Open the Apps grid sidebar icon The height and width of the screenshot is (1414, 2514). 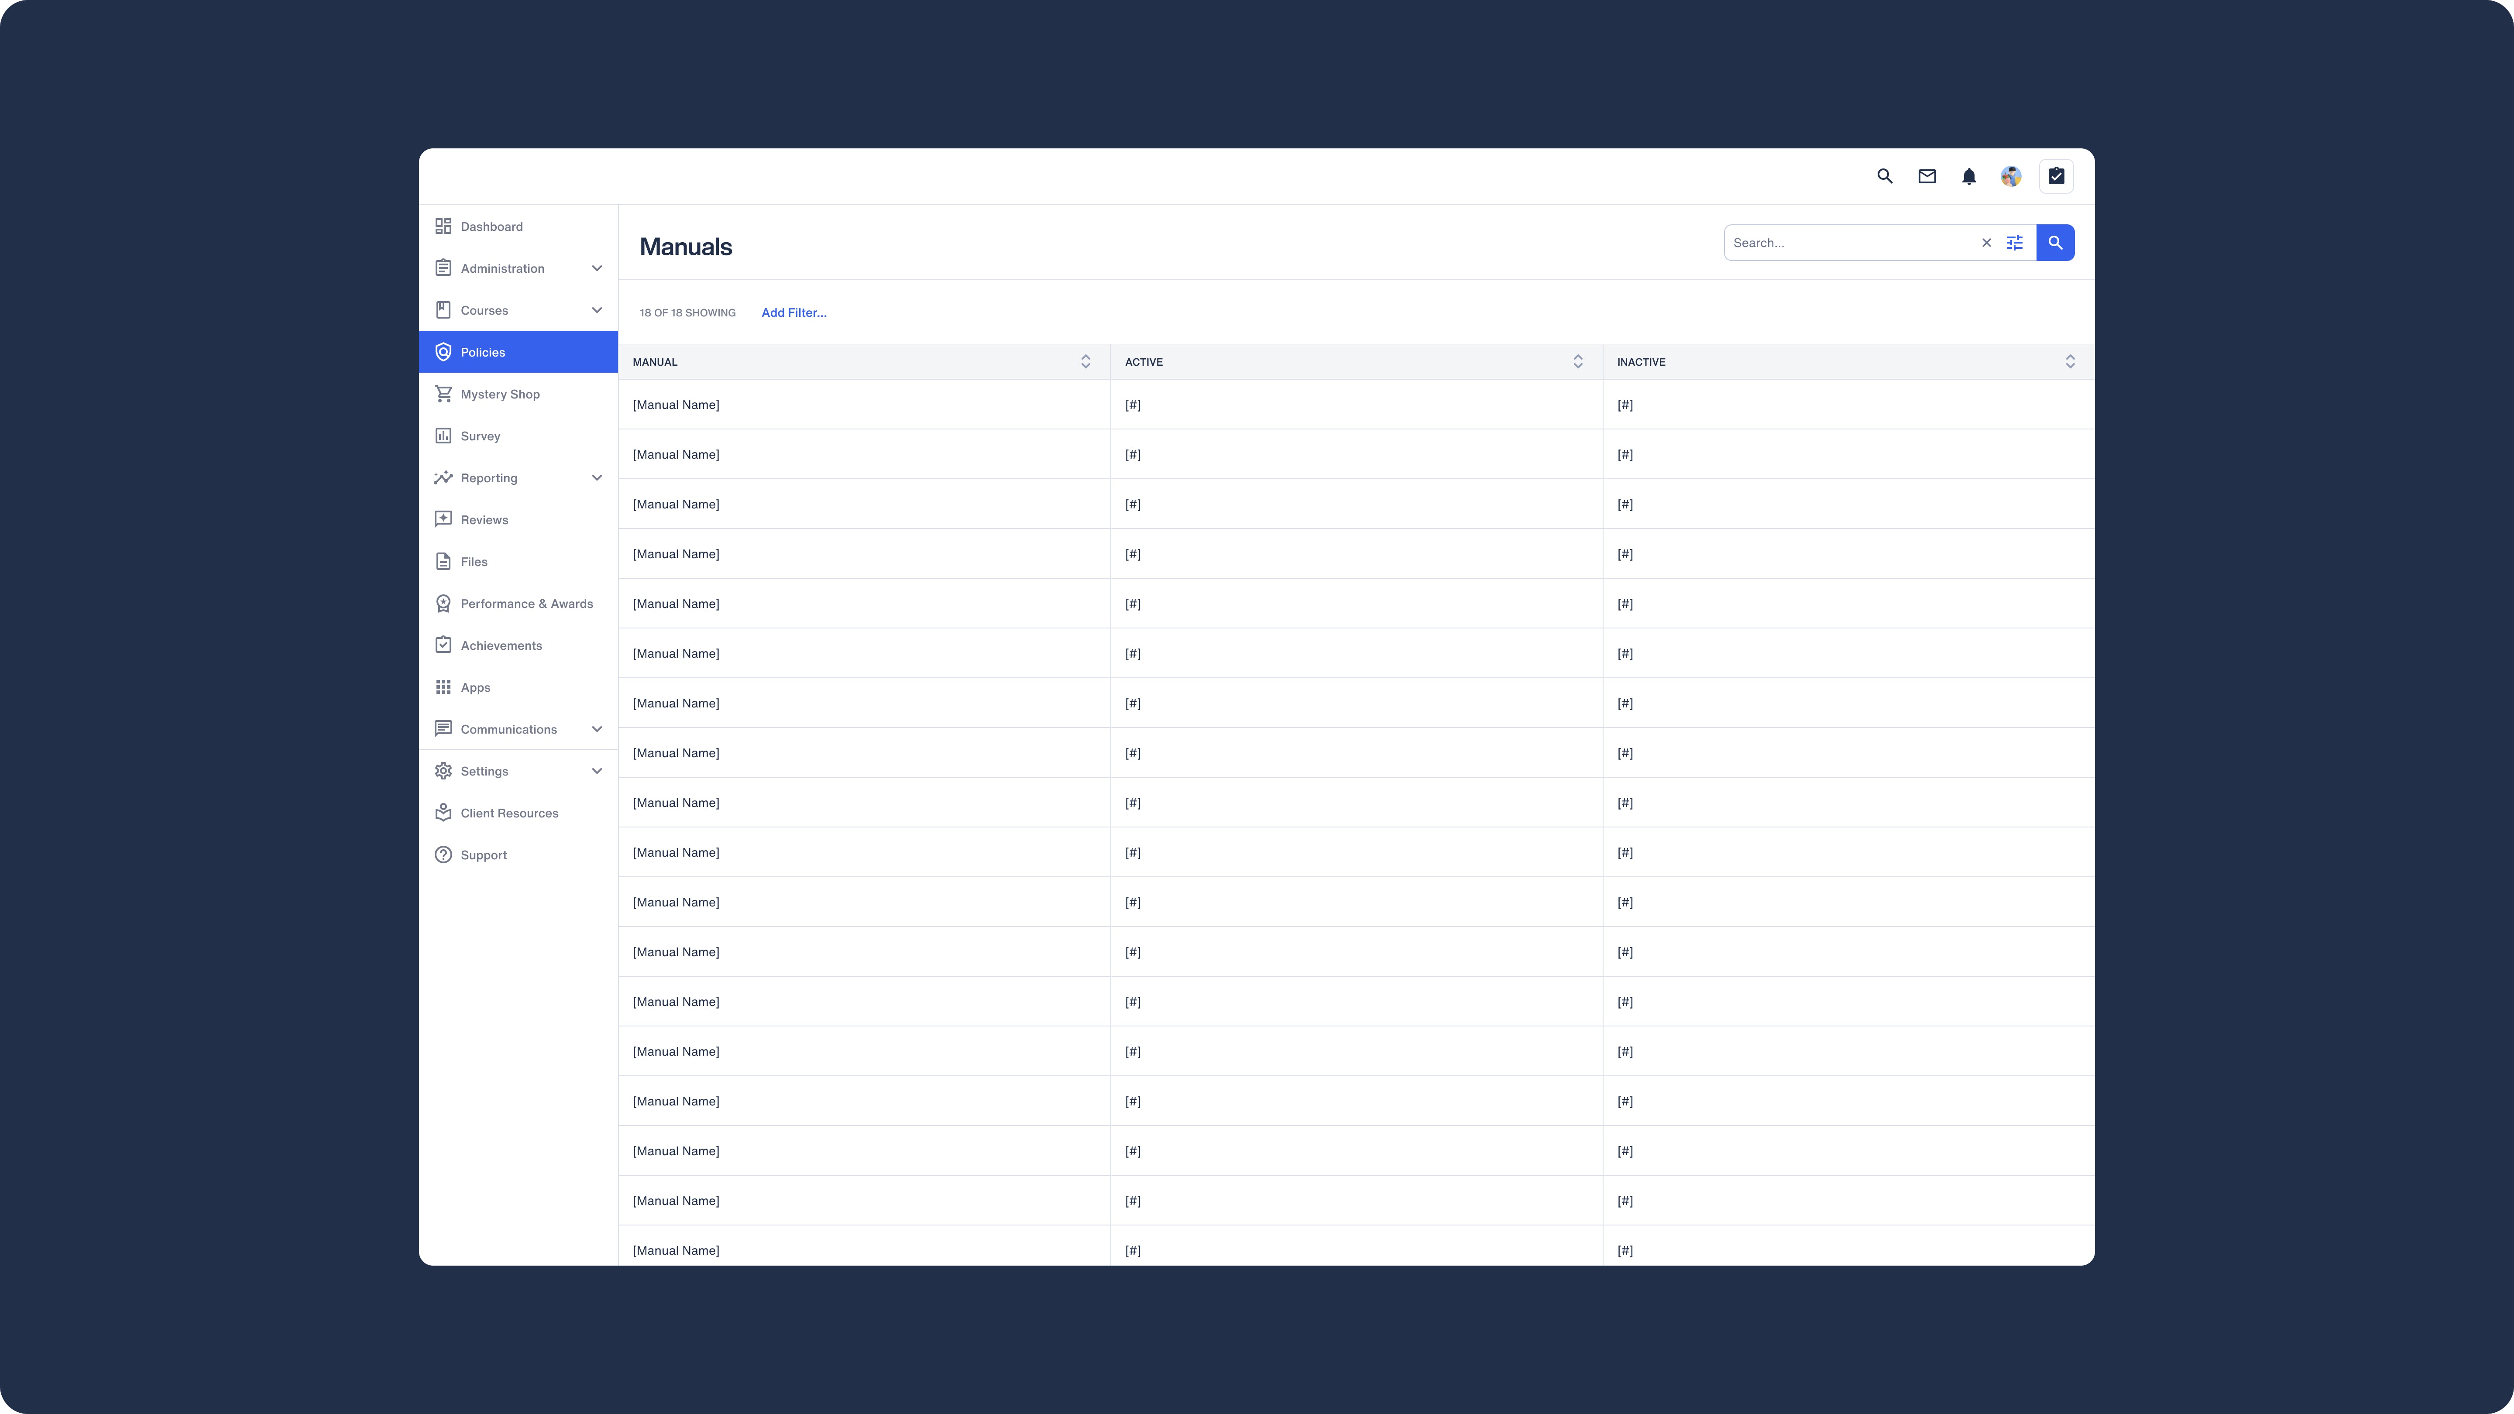(443, 687)
